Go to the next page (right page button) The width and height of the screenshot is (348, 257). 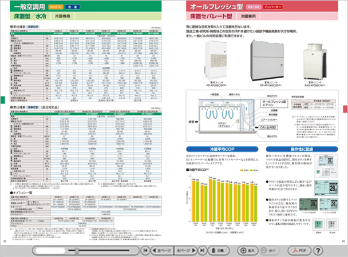(x=186, y=250)
